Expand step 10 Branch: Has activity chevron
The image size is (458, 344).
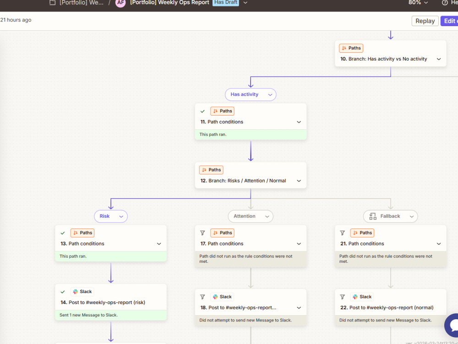tap(439, 59)
